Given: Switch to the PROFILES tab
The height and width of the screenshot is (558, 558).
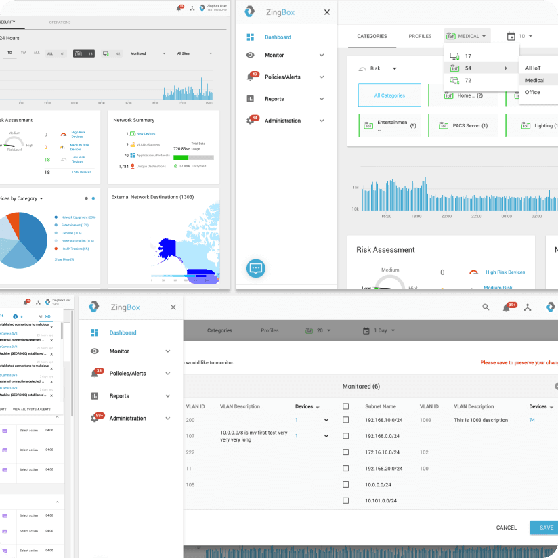Looking at the screenshot, I should (x=420, y=36).
